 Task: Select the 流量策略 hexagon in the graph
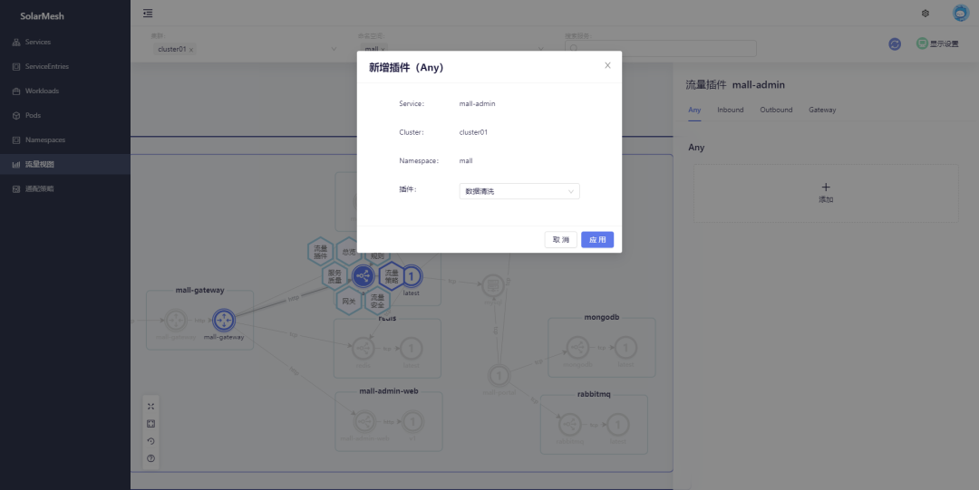point(392,275)
